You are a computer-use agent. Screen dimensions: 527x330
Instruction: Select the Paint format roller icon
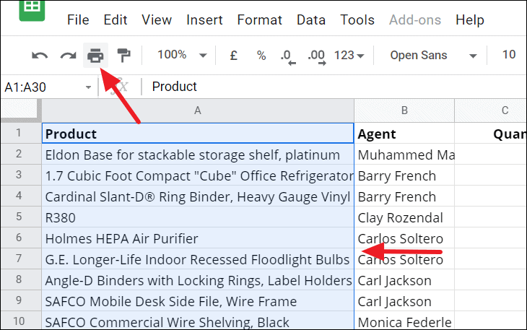click(x=123, y=56)
